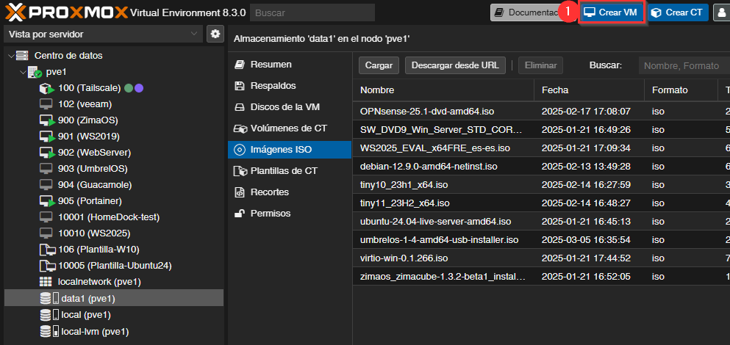
Task: Open the Permisos section
Action: coord(289,214)
